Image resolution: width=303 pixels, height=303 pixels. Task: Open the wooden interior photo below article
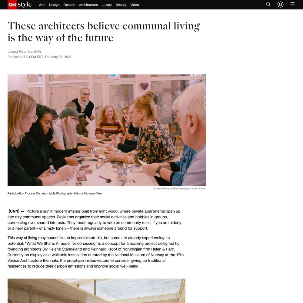click(x=96, y=291)
